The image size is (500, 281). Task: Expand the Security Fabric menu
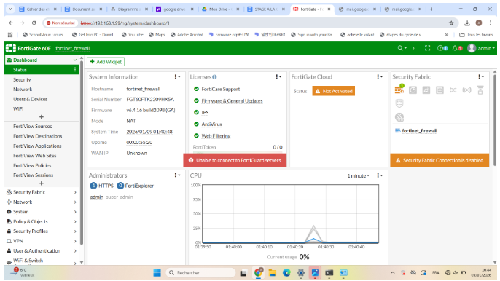point(42,192)
